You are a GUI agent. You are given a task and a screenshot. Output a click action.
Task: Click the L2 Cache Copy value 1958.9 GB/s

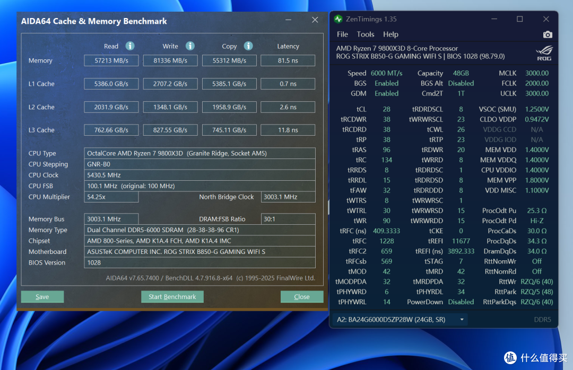(230, 107)
